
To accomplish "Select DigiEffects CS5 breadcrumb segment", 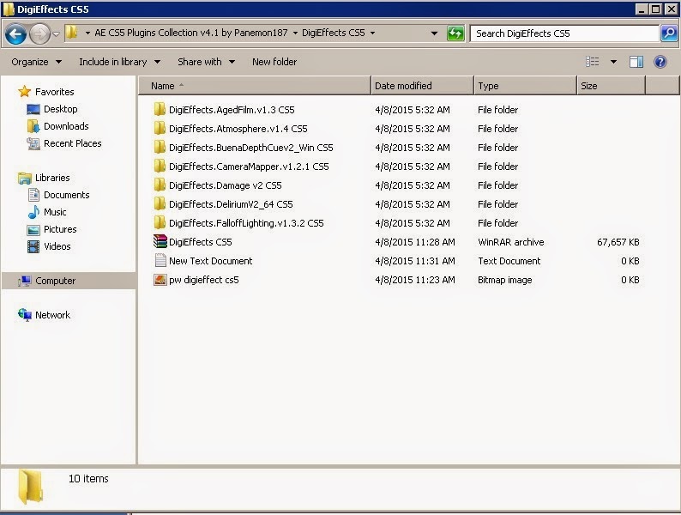I will (x=333, y=33).
